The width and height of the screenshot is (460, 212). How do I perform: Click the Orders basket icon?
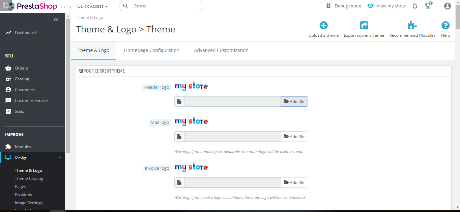(8, 68)
